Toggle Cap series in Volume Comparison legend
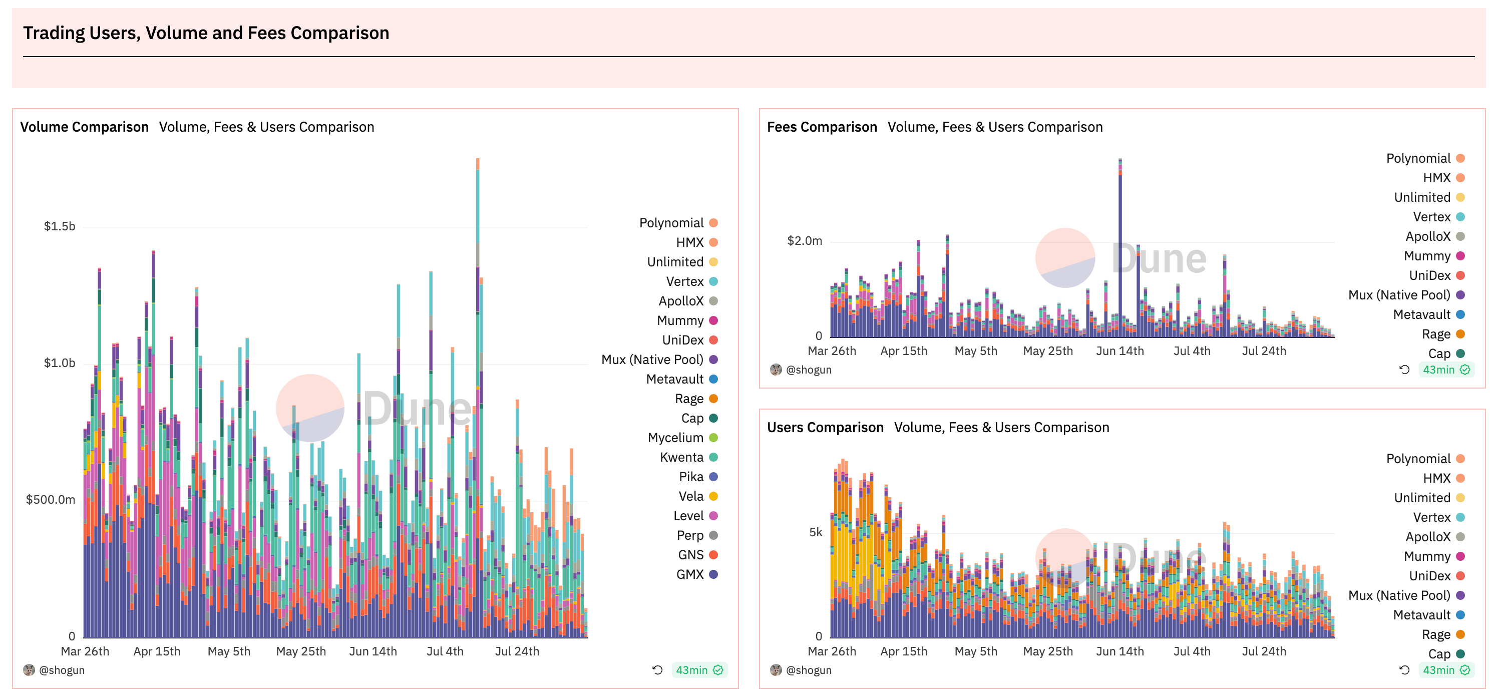Image resolution: width=1493 pixels, height=697 pixels. [x=699, y=418]
